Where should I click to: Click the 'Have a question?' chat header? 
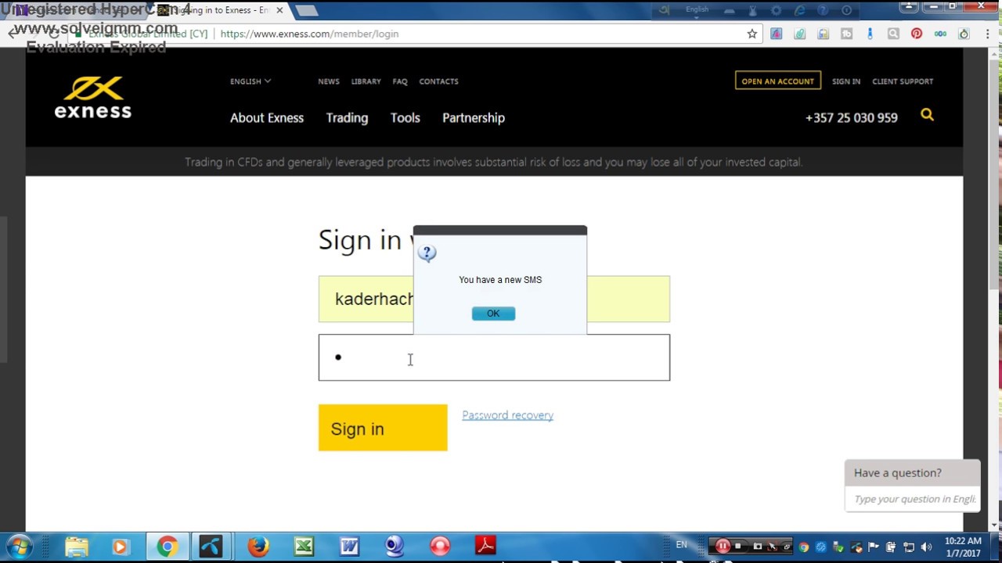pyautogui.click(x=913, y=473)
